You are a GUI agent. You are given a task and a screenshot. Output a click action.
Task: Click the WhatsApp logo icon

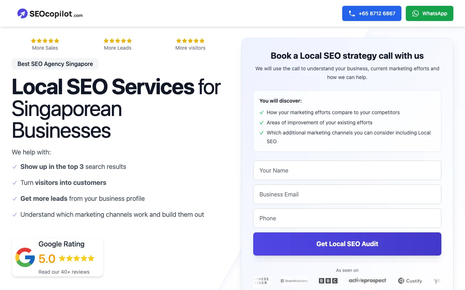416,13
